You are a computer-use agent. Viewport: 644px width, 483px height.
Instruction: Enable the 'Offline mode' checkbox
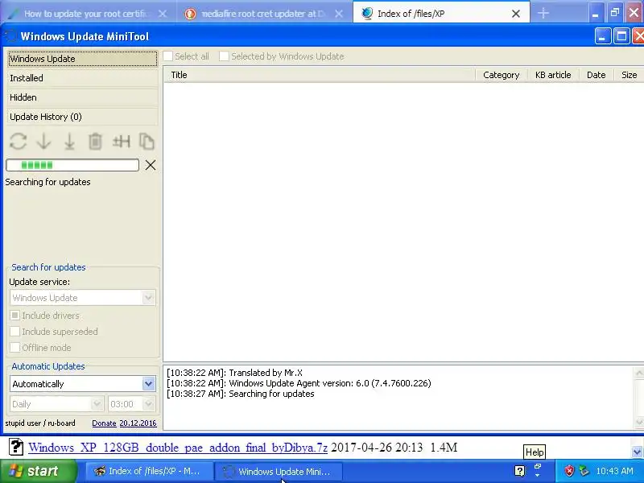point(14,348)
